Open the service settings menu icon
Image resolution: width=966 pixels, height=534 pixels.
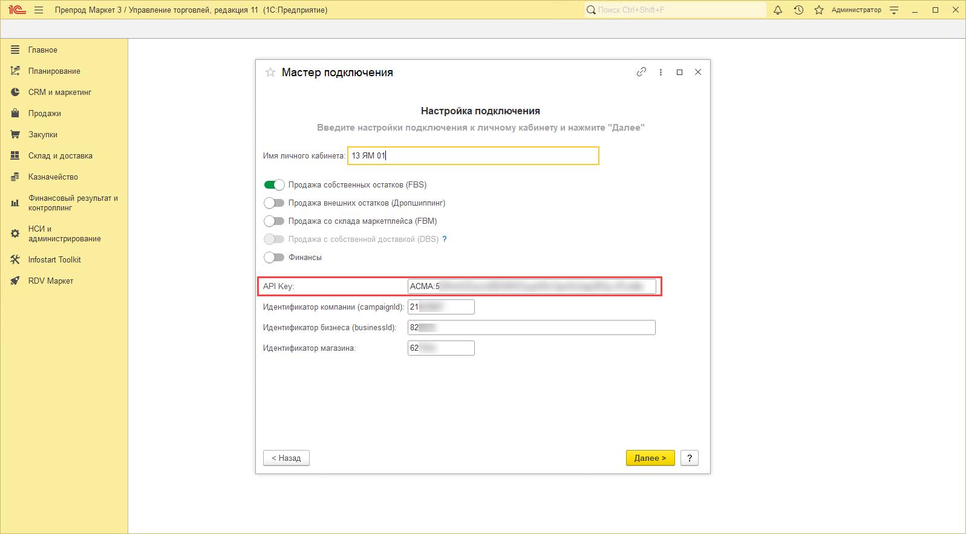point(894,10)
